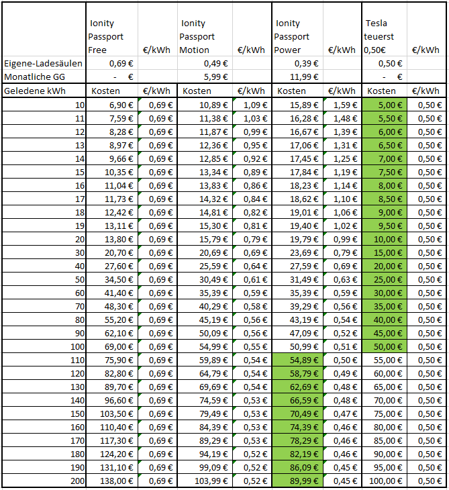Select the Ionity Passport Power header cell
The height and width of the screenshot is (490, 449).
297,30
